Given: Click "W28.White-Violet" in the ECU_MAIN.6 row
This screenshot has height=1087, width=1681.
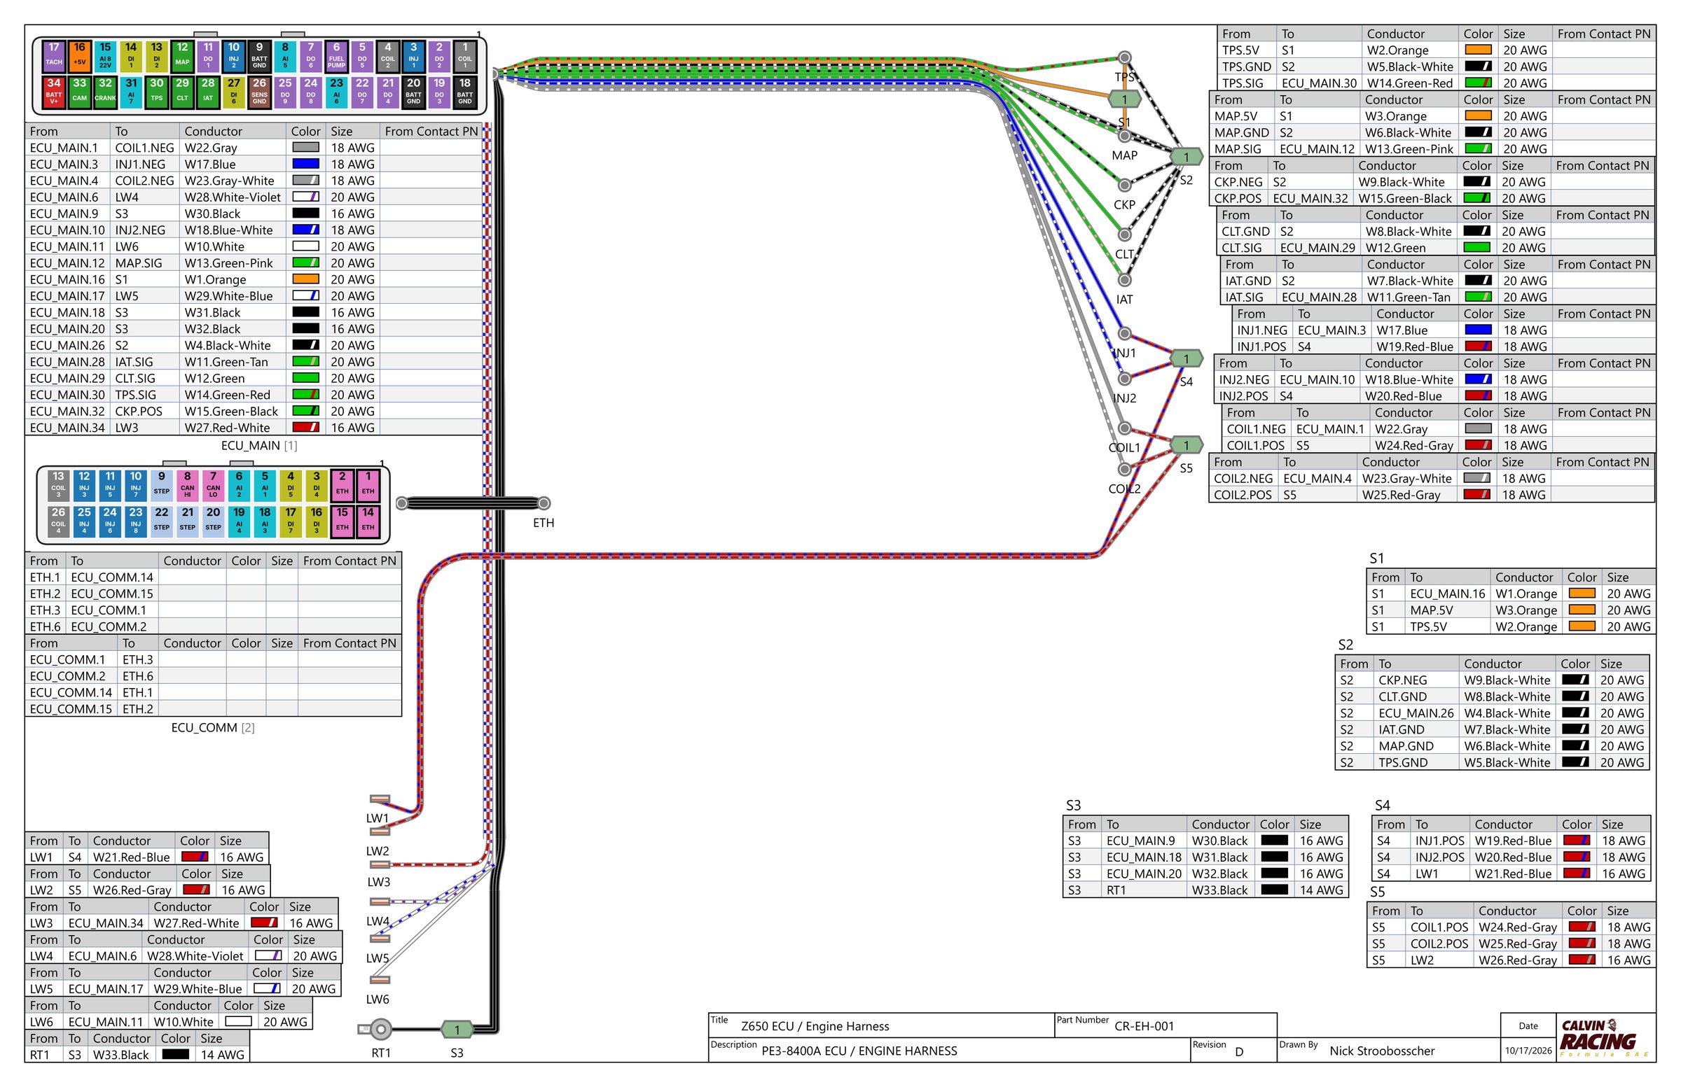Looking at the screenshot, I should [233, 197].
